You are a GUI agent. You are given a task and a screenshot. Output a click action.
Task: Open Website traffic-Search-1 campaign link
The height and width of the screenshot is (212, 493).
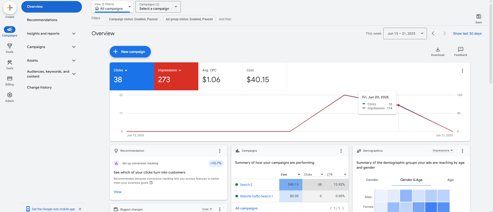tap(256, 196)
